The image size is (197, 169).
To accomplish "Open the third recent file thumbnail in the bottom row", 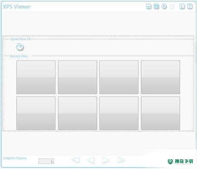I will tap(119, 113).
